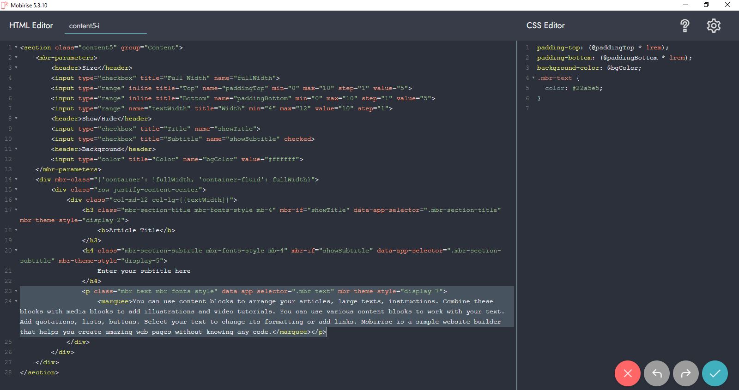Select the HTML Editor heading
Screen dimensions: 739x390
[31, 26]
